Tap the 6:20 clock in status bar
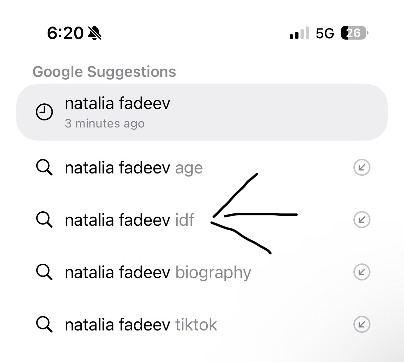 click(x=65, y=33)
